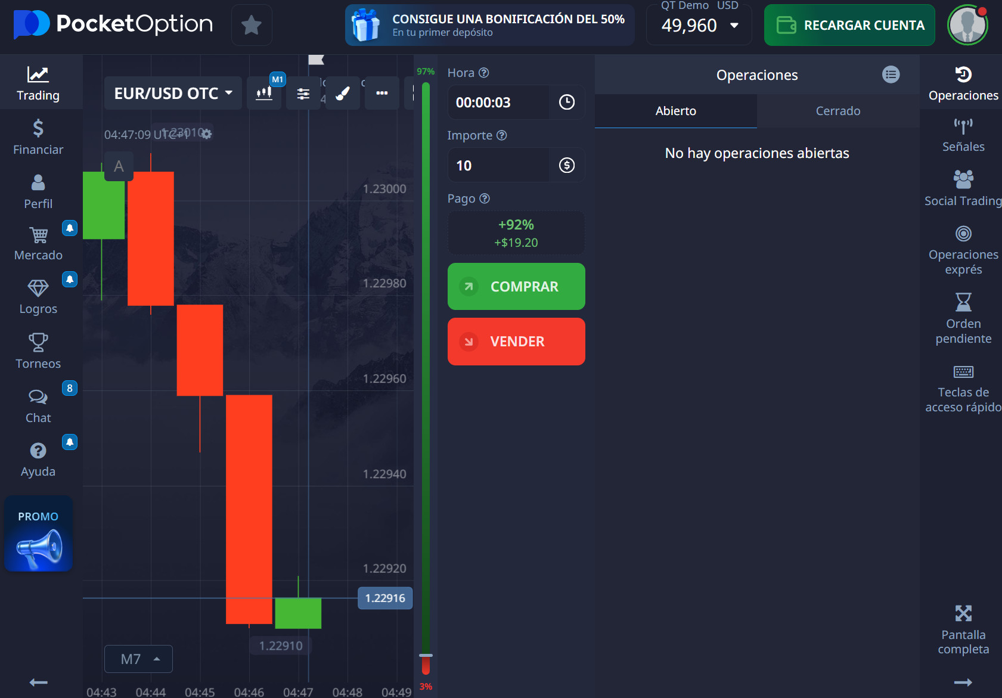Open the Trading section in sidebar
Image resolution: width=1002 pixels, height=698 pixels.
(x=38, y=83)
